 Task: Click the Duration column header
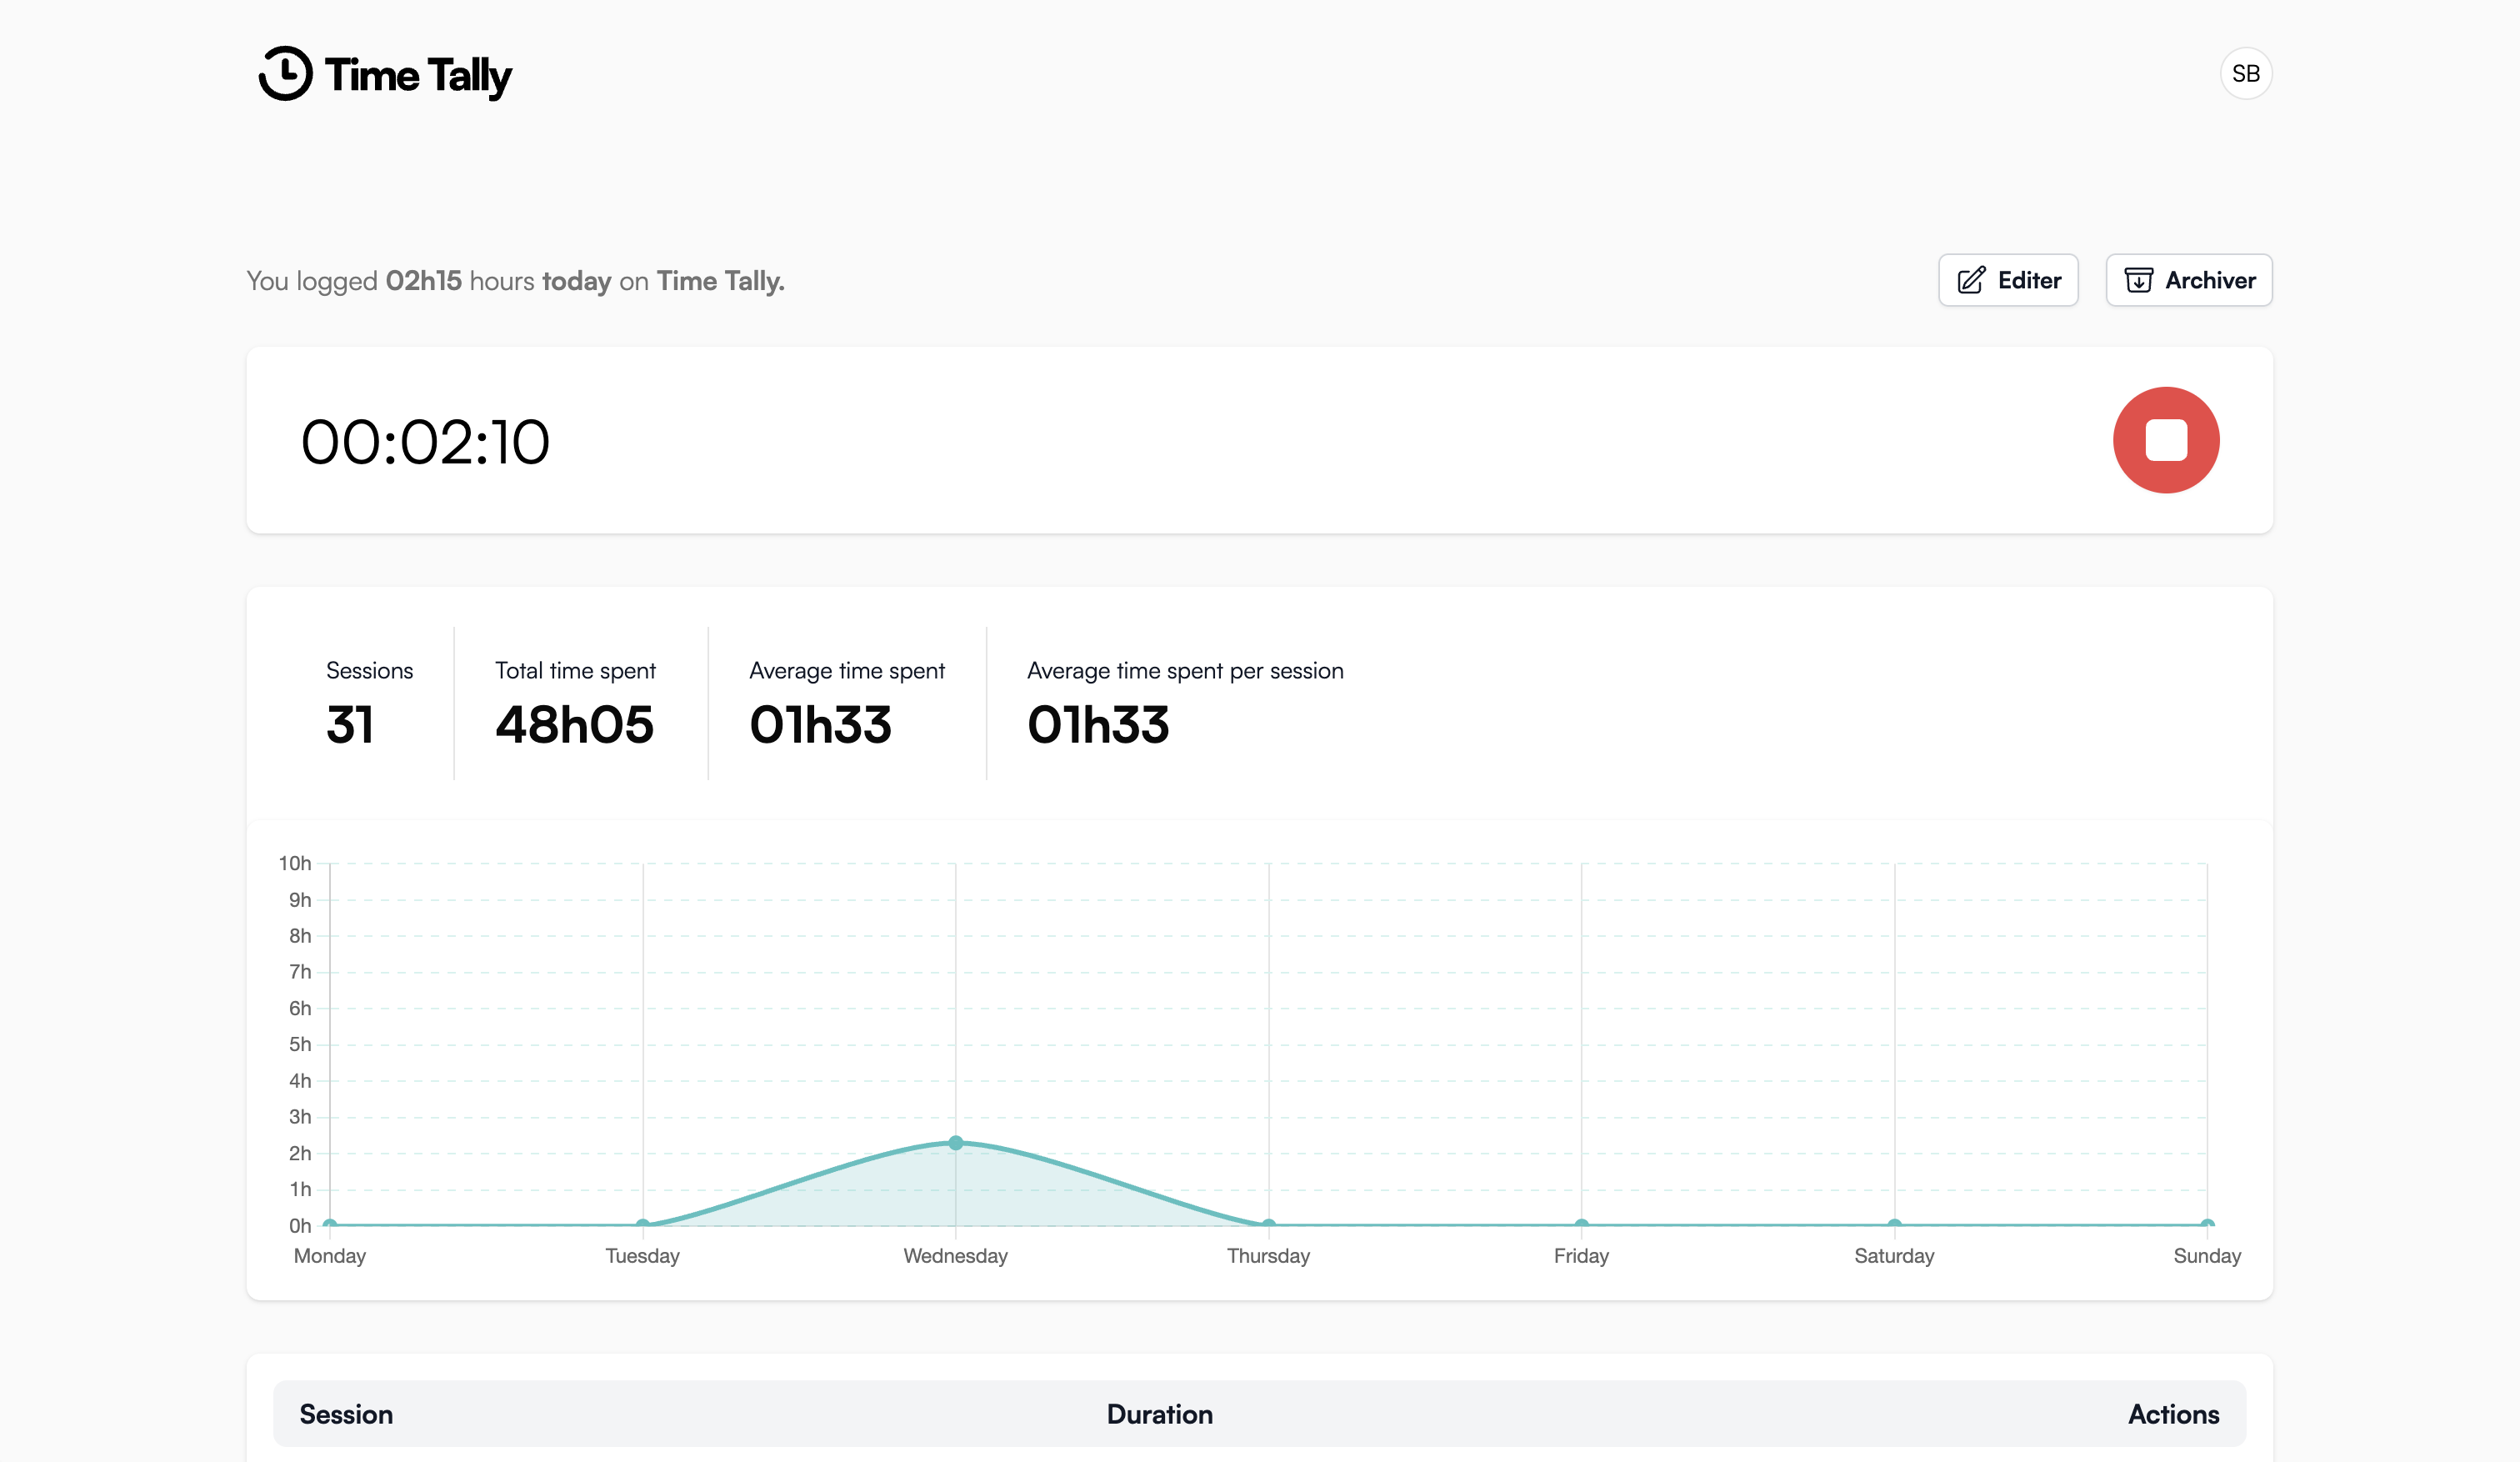[1159, 1414]
